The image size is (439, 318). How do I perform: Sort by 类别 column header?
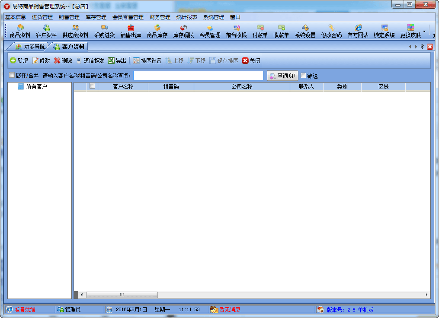pyautogui.click(x=342, y=86)
